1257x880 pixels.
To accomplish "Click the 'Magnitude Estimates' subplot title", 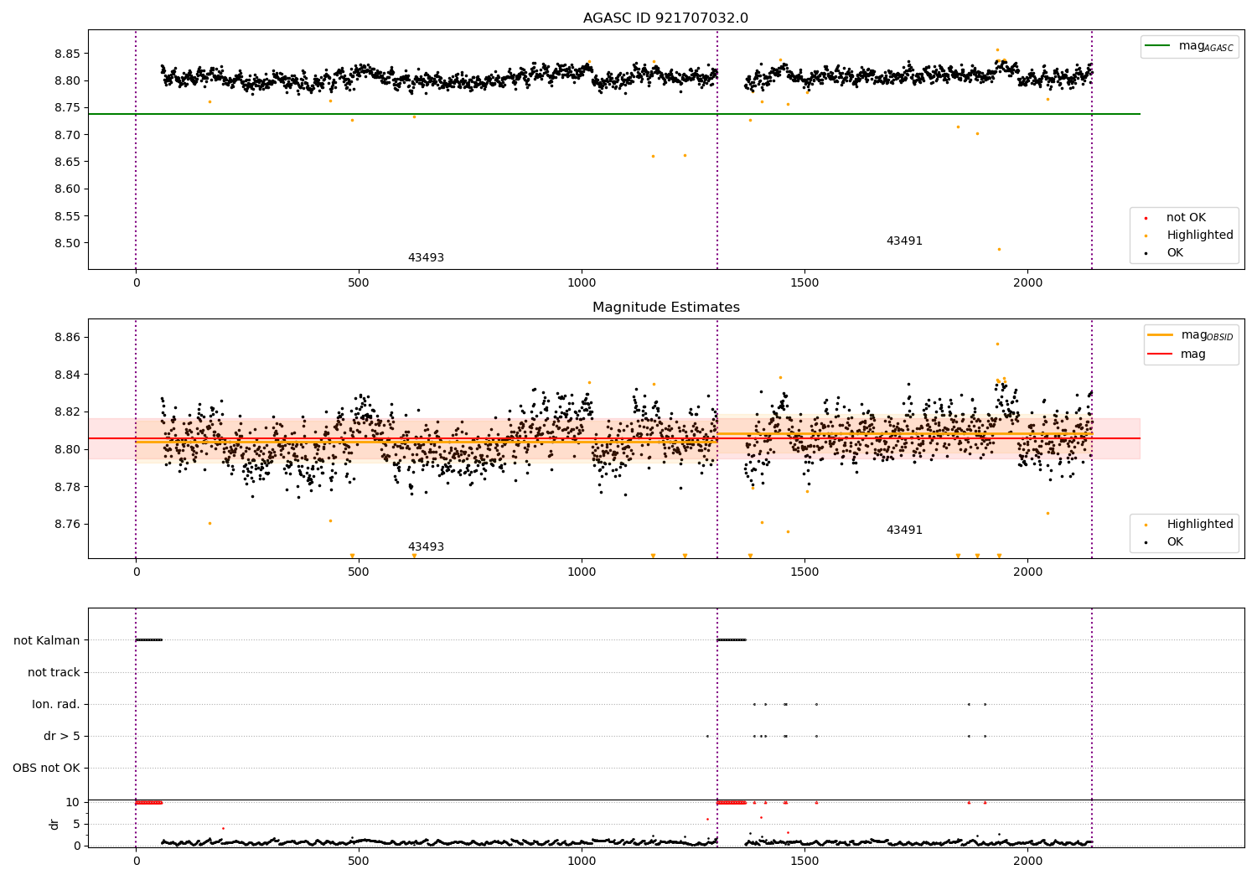I will click(x=665, y=308).
